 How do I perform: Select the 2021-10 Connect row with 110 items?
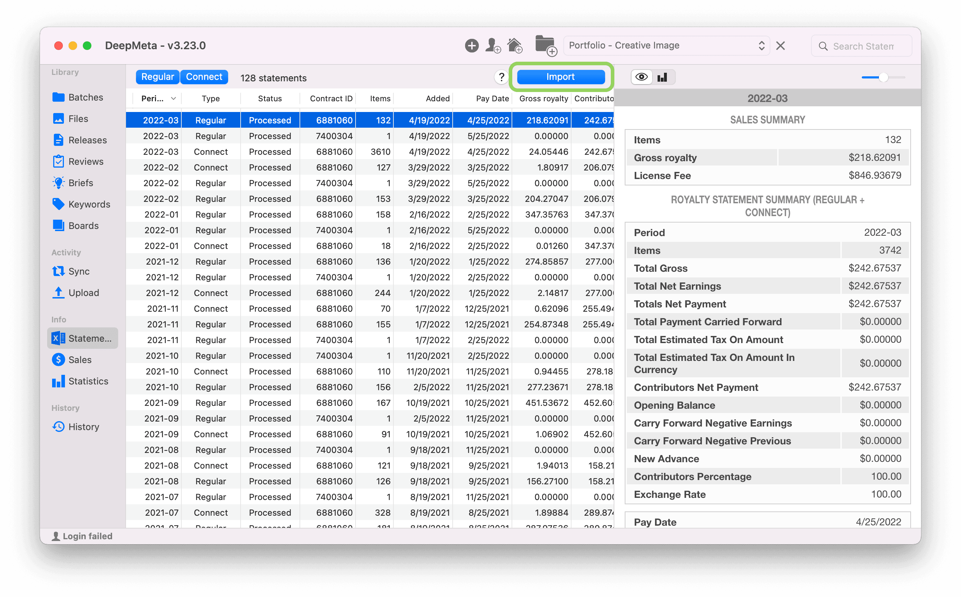tap(370, 371)
